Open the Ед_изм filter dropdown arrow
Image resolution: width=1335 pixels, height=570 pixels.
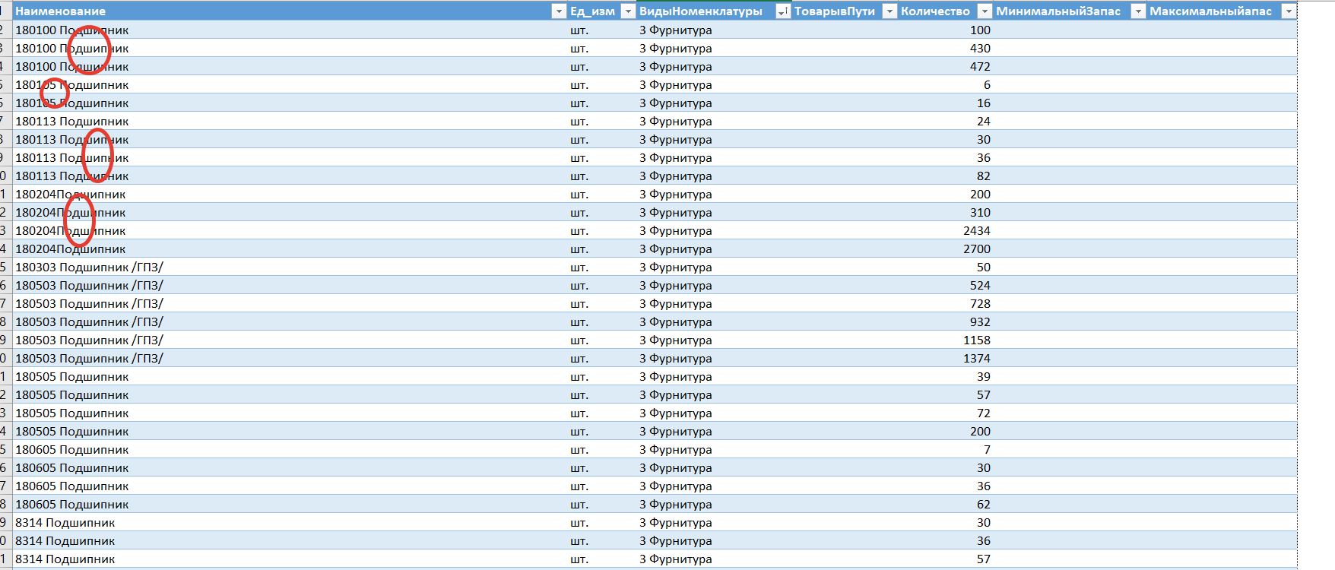click(x=628, y=11)
